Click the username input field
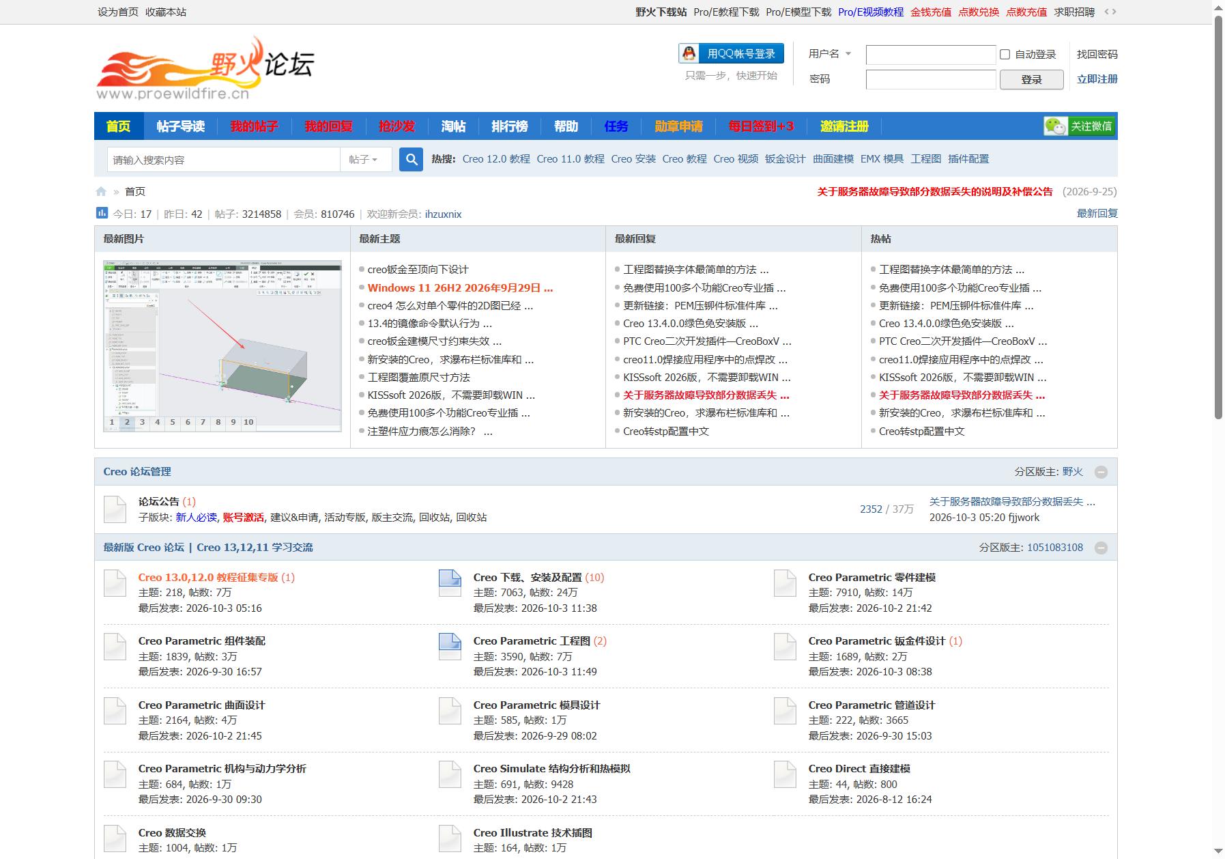This screenshot has width=1225, height=859. (931, 55)
